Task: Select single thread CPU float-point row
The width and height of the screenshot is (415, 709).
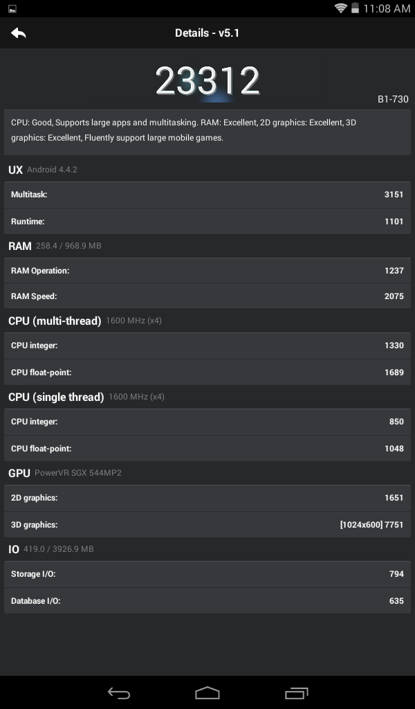Action: click(207, 449)
